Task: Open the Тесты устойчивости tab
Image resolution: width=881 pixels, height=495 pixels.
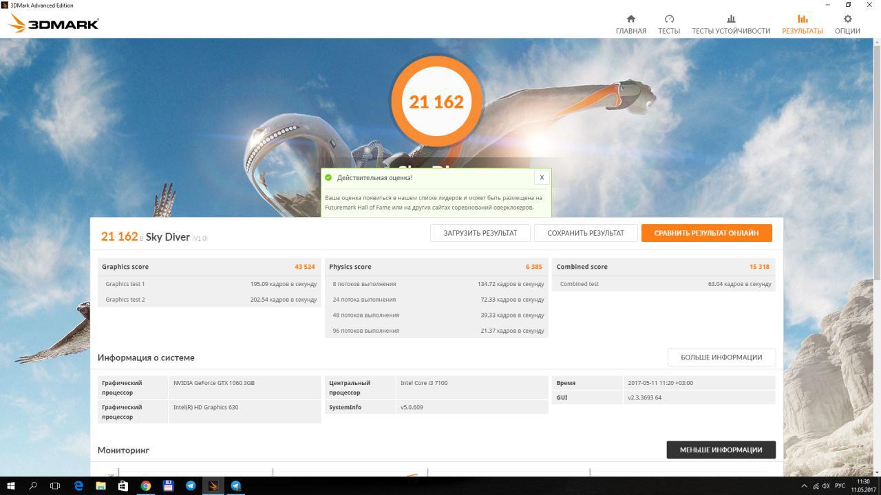Action: coord(731,24)
